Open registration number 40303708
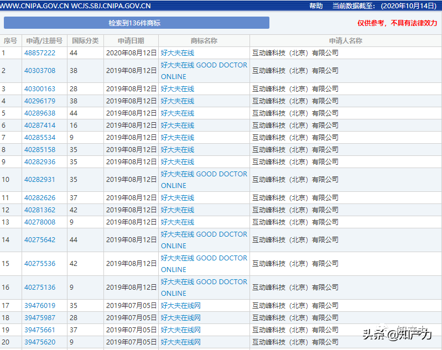This screenshot has width=442, height=350. 40,71
